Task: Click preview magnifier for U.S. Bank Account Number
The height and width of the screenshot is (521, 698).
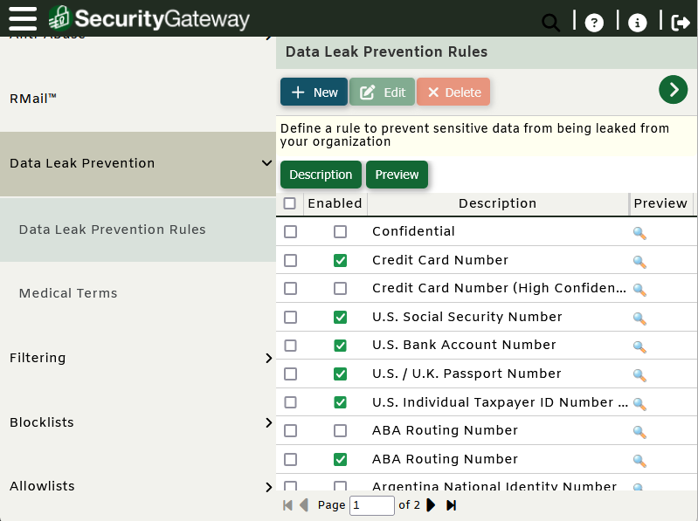Action: [639, 346]
